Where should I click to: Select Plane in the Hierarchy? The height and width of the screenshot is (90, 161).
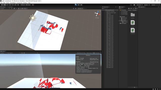click(109, 14)
